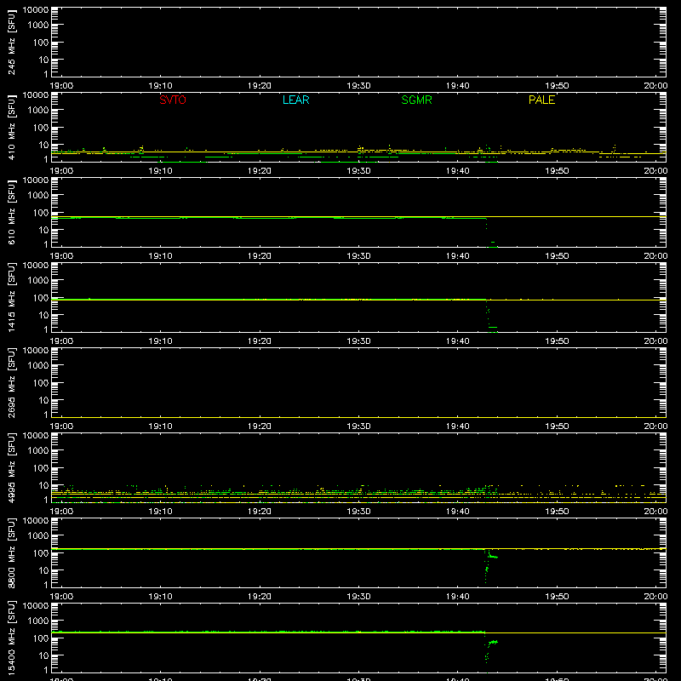Select the 410 MHz [SFU] axis label

pos(12,127)
